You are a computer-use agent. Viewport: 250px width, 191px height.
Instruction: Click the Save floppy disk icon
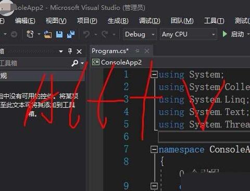coord(59,34)
